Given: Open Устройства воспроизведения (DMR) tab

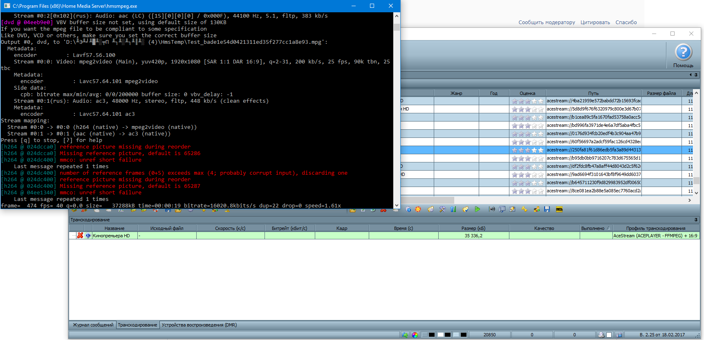Looking at the screenshot, I should tap(199, 325).
